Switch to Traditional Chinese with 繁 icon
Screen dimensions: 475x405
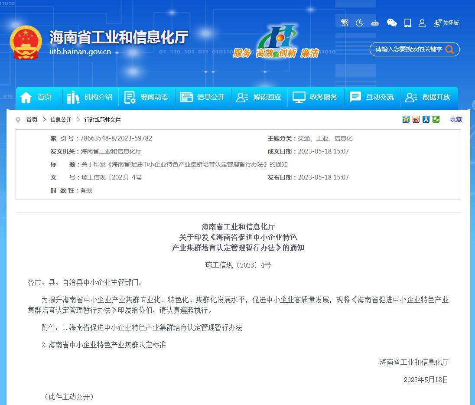click(x=345, y=23)
